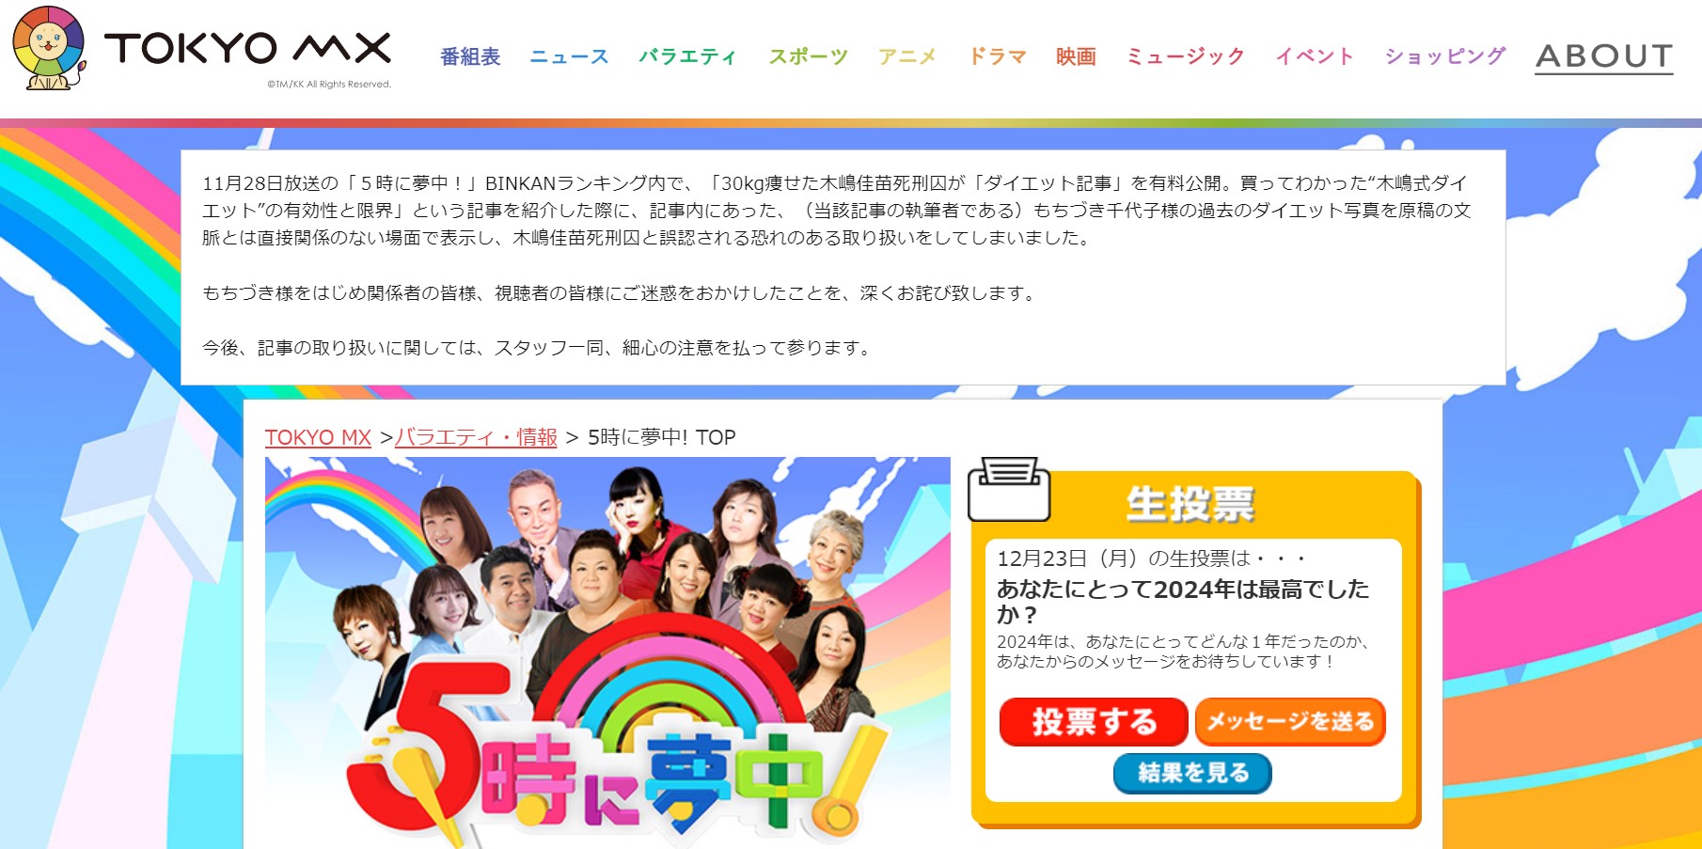Open the ABOUT page link
This screenshot has width=1702, height=849.
tap(1604, 56)
